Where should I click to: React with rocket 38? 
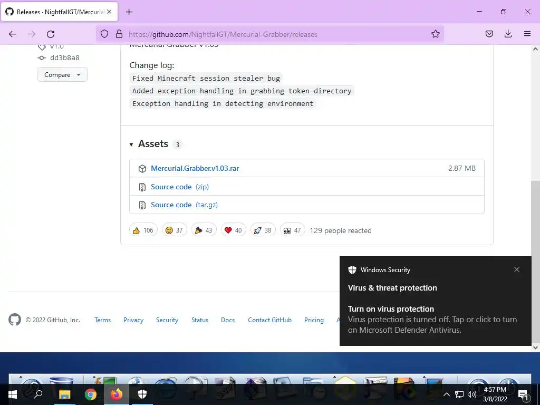tap(263, 230)
